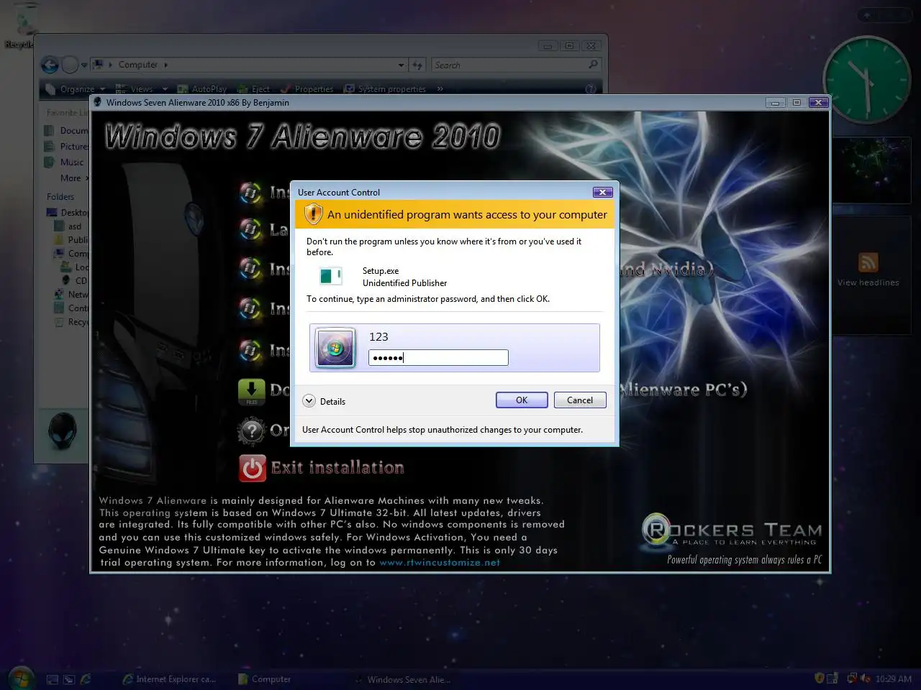Viewport: 921px width, 690px height.
Task: Select Network in the folder tree
Action: [71, 295]
